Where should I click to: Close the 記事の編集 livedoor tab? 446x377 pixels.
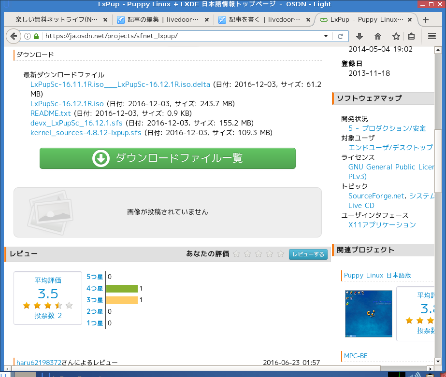click(207, 20)
